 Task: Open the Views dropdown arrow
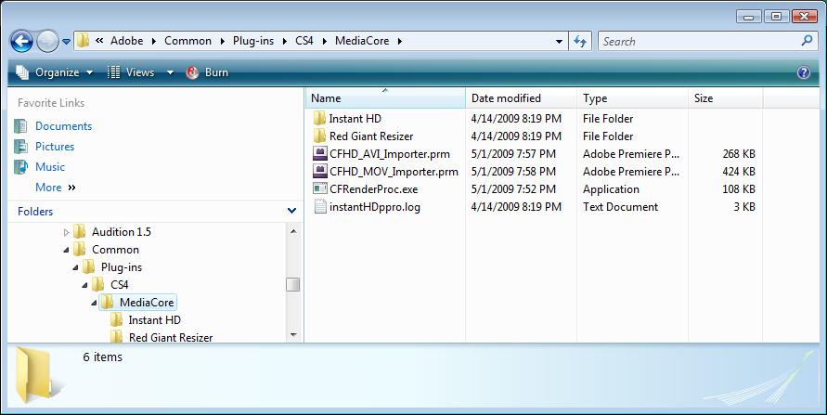170,72
